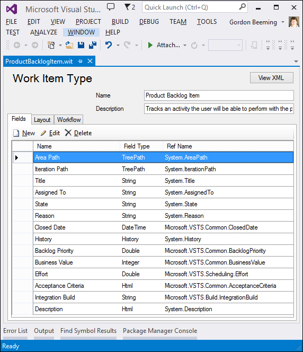Open the TEST menu
Image resolution: width=303 pixels, height=352 pixels.
(x=13, y=32)
